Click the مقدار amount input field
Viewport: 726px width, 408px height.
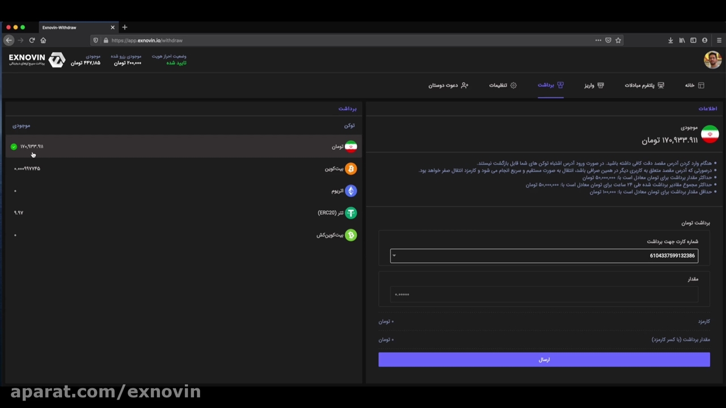point(543,295)
